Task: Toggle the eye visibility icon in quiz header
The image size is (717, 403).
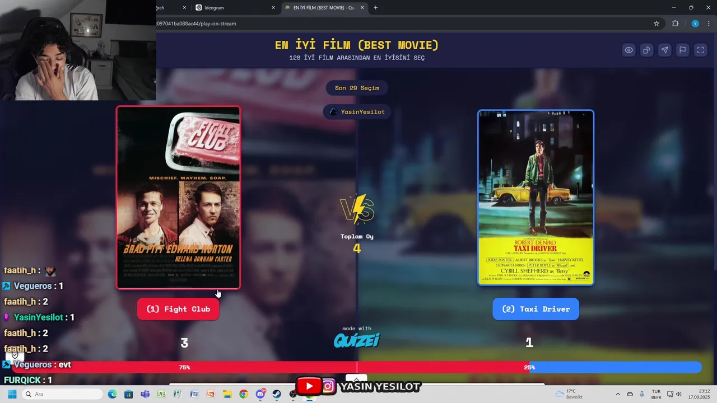Action: pyautogui.click(x=628, y=50)
